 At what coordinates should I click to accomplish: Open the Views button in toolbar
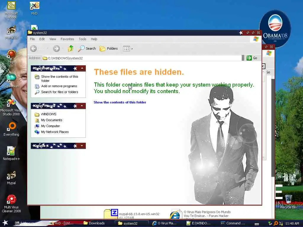[x=126, y=48]
